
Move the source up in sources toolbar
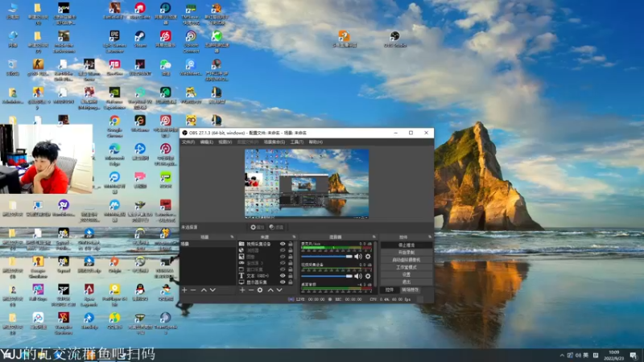270,290
